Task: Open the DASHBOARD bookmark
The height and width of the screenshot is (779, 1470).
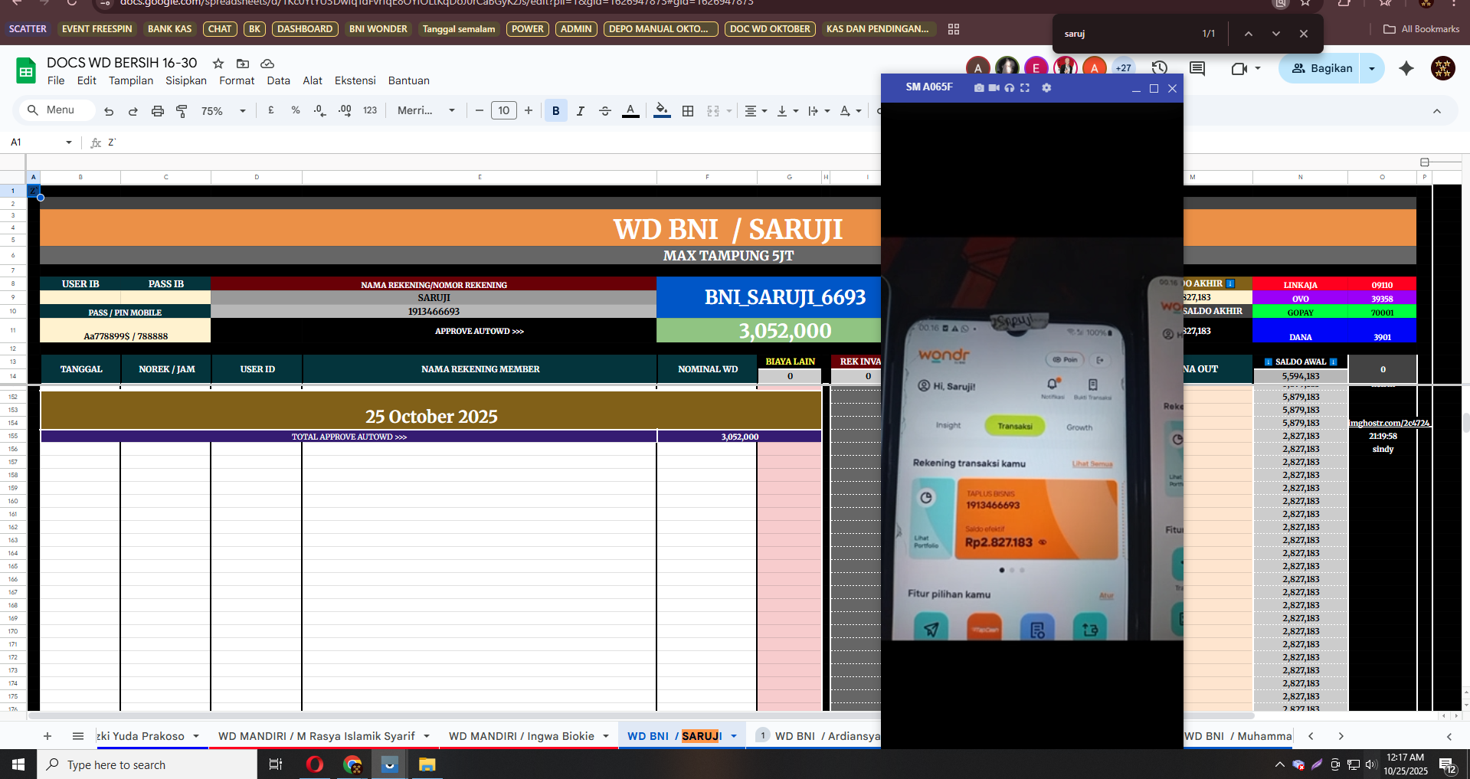Action: coord(304,29)
